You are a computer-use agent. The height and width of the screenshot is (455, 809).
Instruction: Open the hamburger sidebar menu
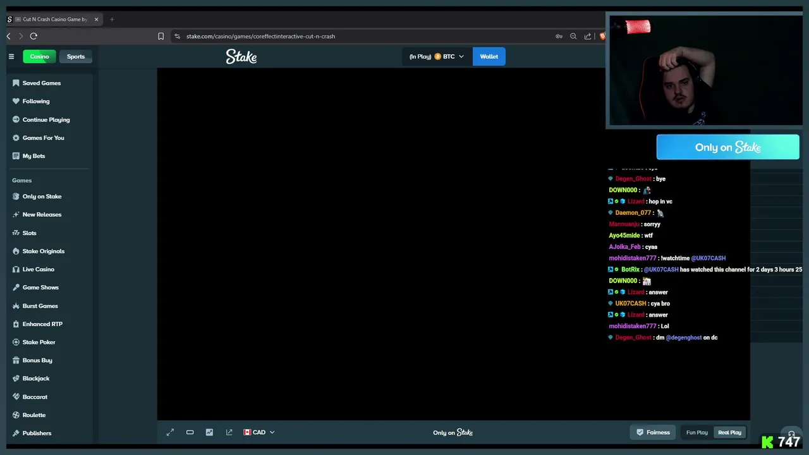tap(11, 56)
